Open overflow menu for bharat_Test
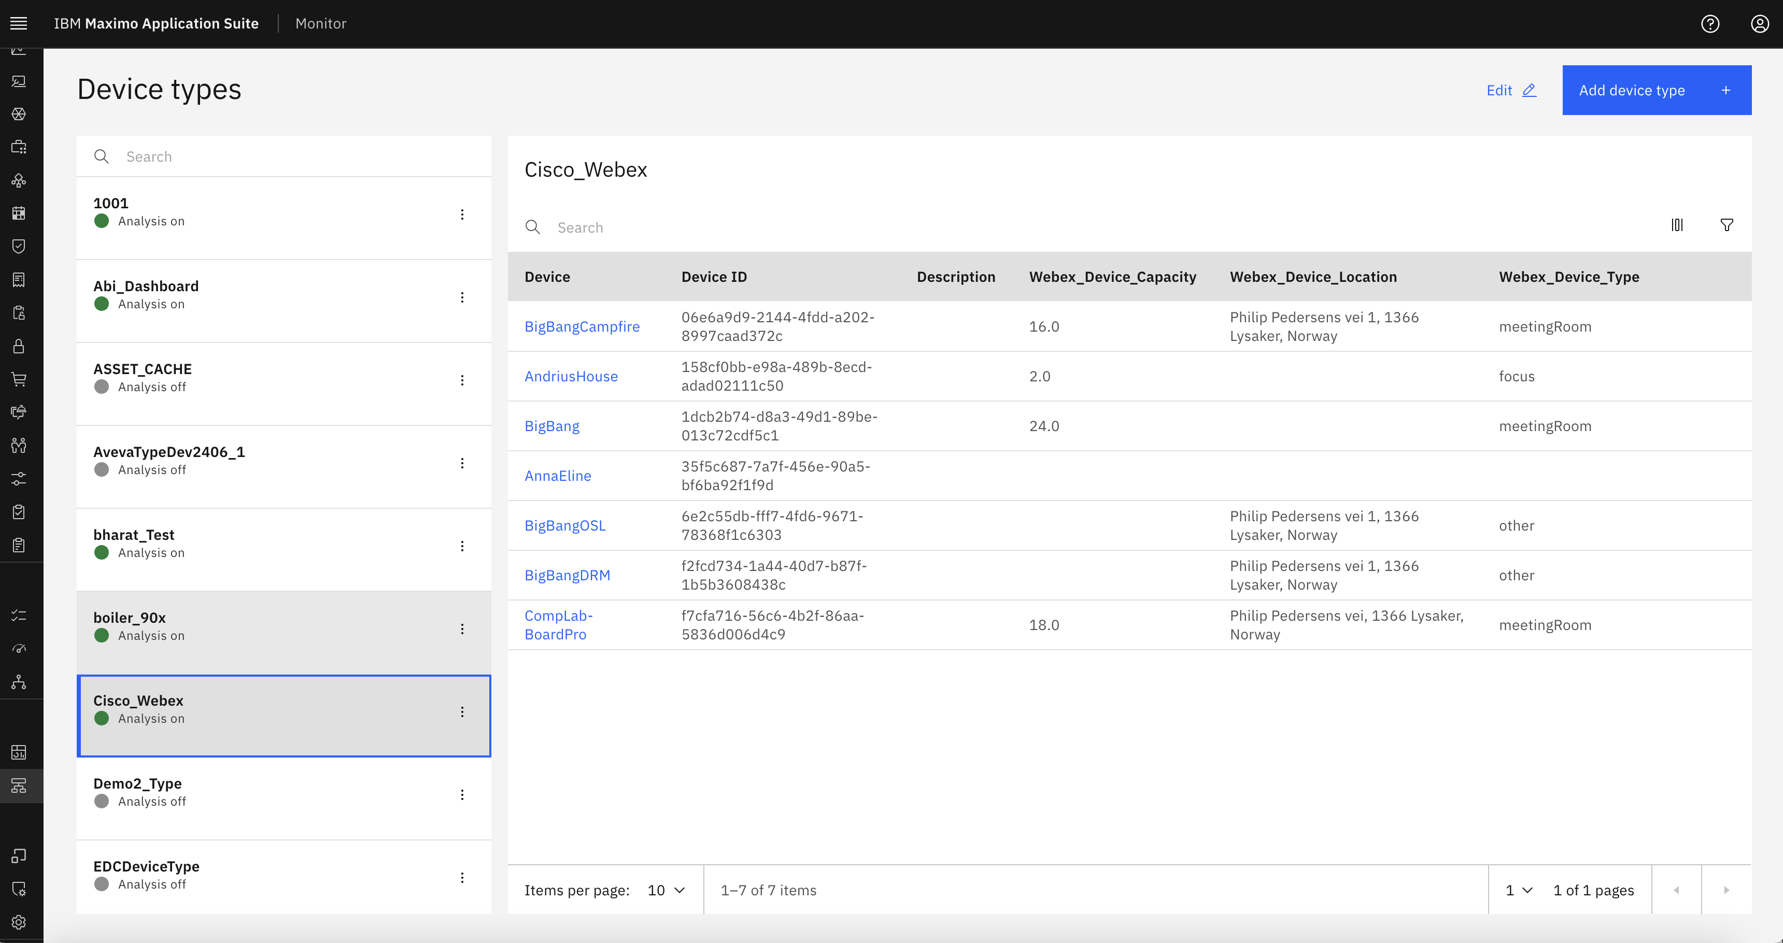The height and width of the screenshot is (943, 1783). (462, 546)
